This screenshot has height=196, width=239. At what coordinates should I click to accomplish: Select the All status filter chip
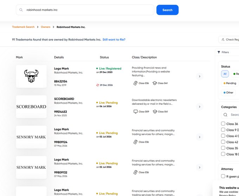225,74
